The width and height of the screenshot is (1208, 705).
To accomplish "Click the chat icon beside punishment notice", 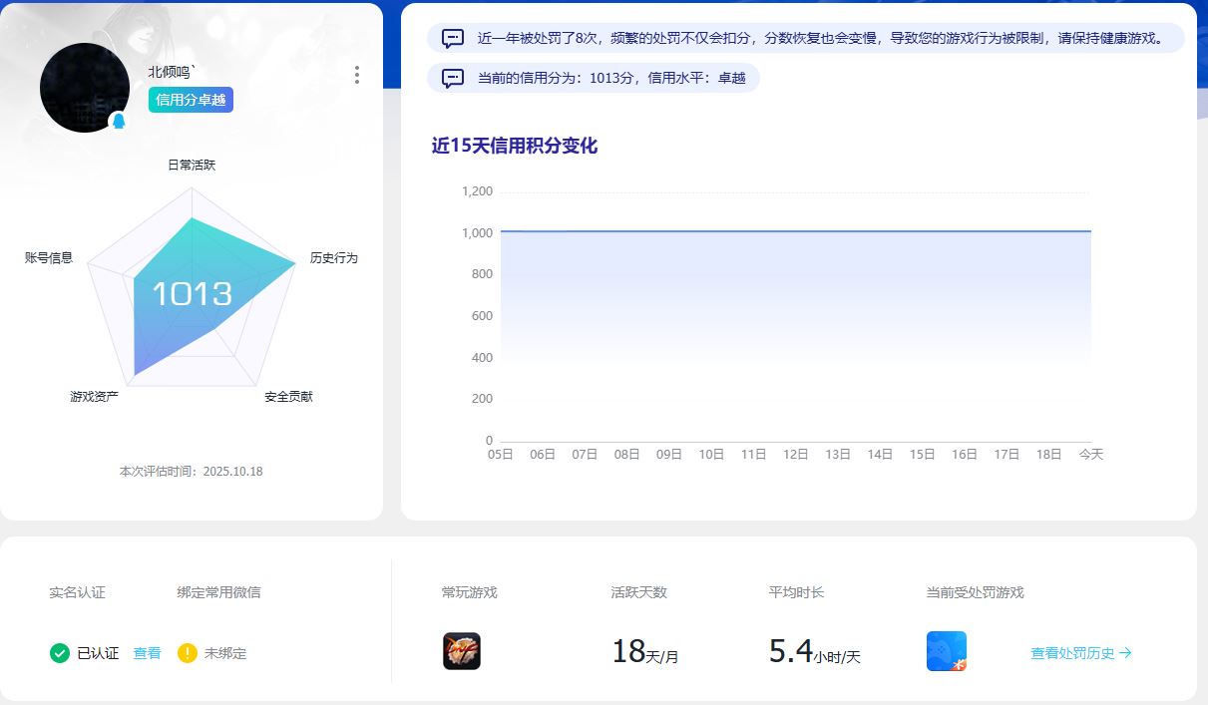I will pyautogui.click(x=453, y=39).
